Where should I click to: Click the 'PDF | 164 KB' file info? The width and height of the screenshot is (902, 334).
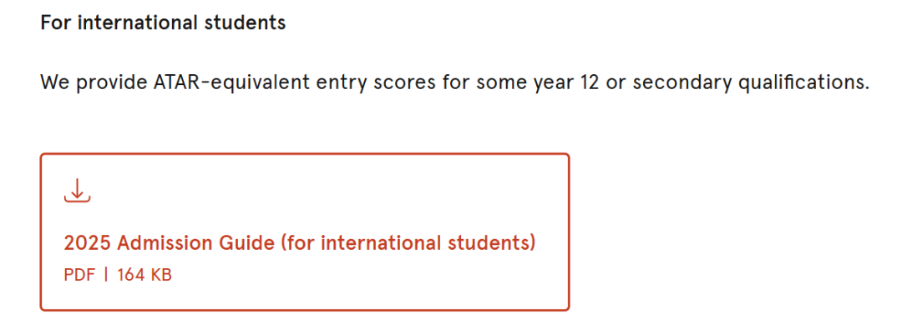(x=118, y=276)
